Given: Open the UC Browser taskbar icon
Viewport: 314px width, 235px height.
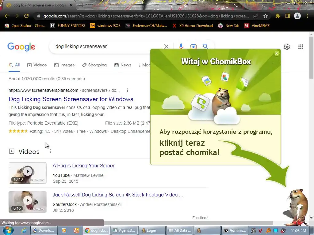Looking at the screenshot, I should click(76, 230).
